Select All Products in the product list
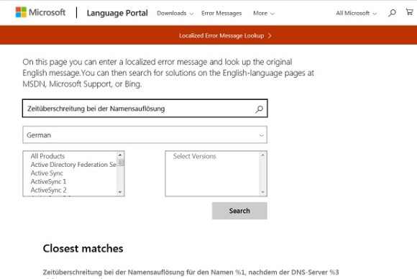 click(x=47, y=156)
